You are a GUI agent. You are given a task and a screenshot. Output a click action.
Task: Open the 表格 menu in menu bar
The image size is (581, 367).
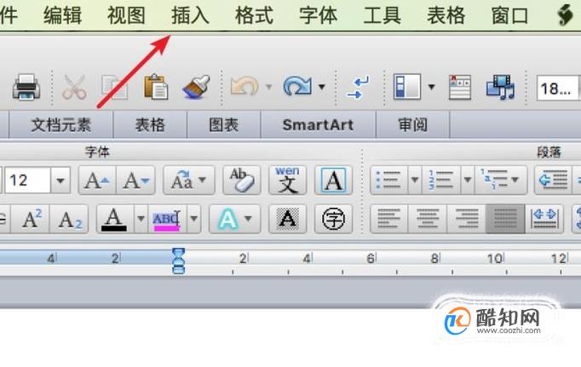click(446, 15)
